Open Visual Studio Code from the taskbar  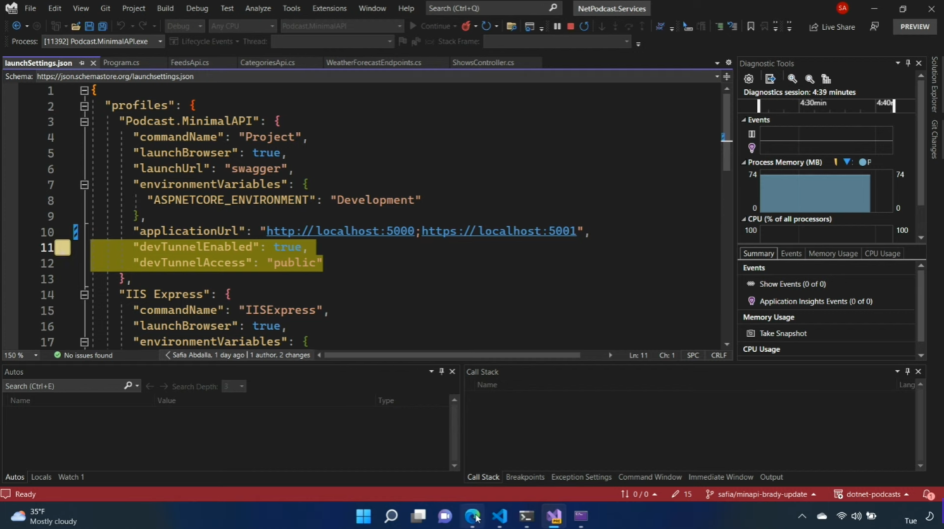[x=500, y=516]
